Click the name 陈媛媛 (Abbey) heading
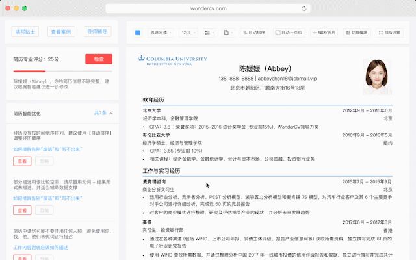 pyautogui.click(x=265, y=68)
